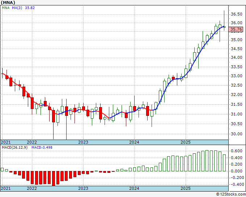Click 2021 on the MACD timeline
The image size is (246, 197).
coord(6,188)
